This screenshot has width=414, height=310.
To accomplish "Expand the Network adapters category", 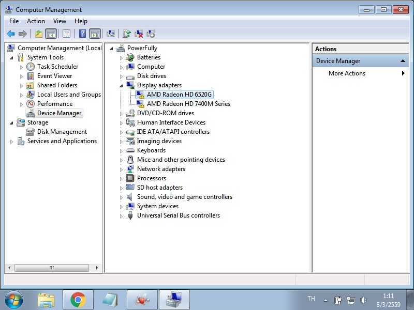I will (122, 169).
